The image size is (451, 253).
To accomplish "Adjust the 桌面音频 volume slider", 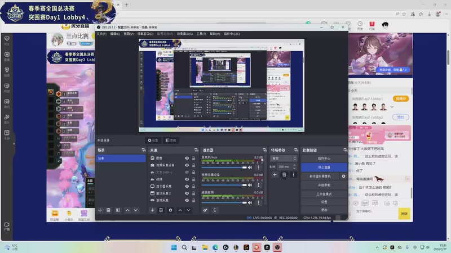I will pos(224,202).
